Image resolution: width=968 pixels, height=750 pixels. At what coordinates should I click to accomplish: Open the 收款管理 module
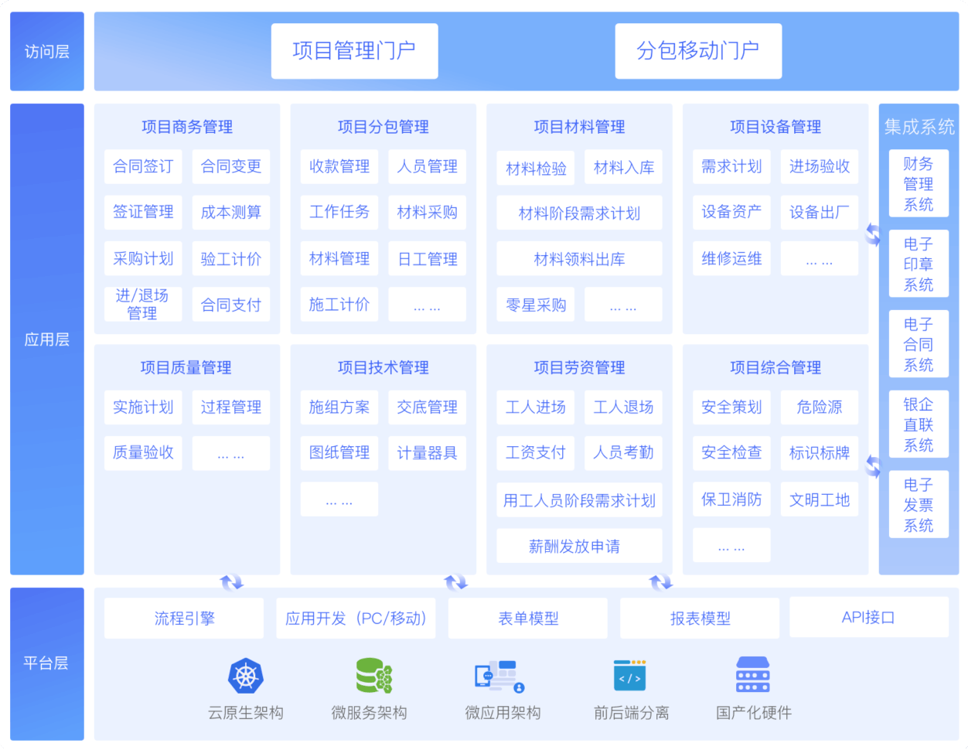point(339,167)
